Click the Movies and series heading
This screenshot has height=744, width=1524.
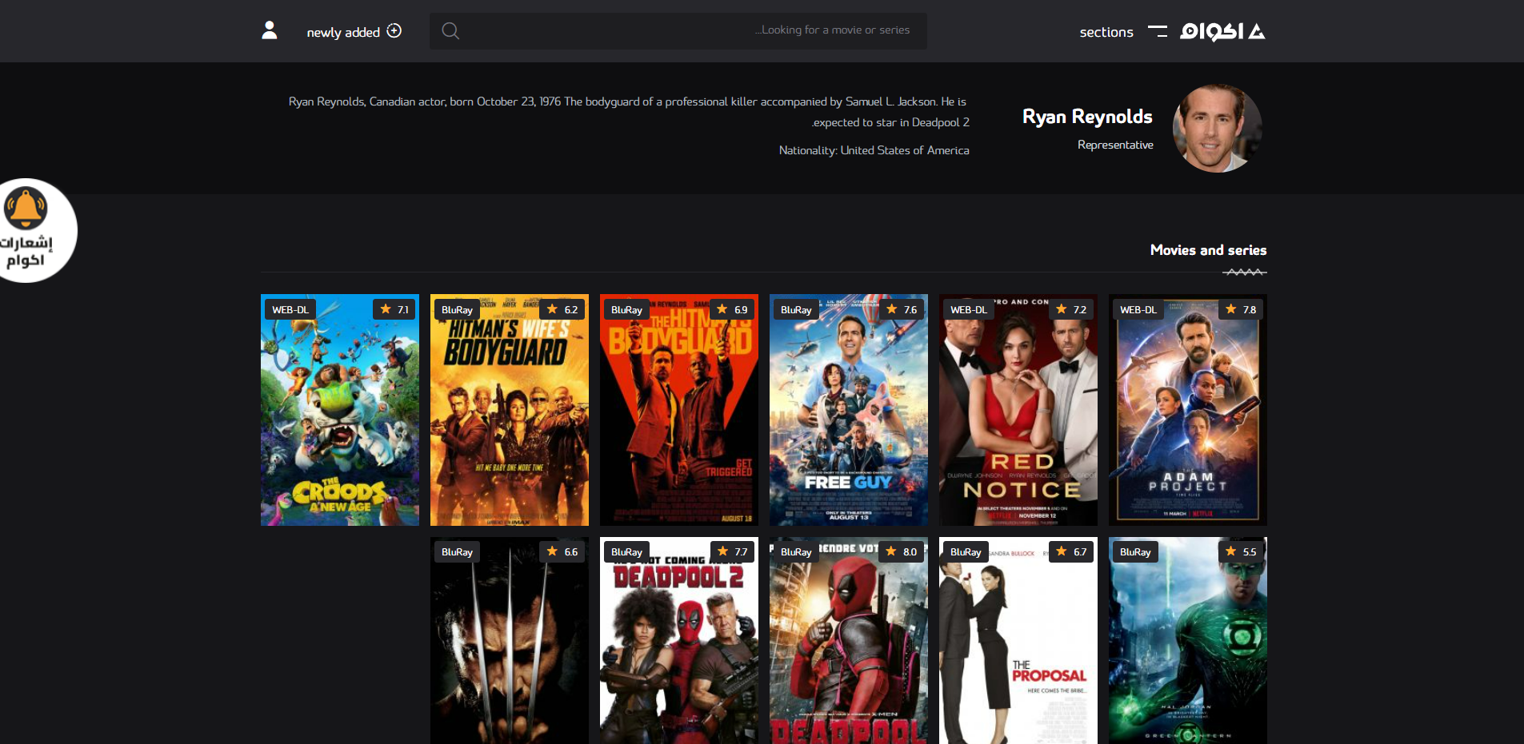[x=1208, y=250]
